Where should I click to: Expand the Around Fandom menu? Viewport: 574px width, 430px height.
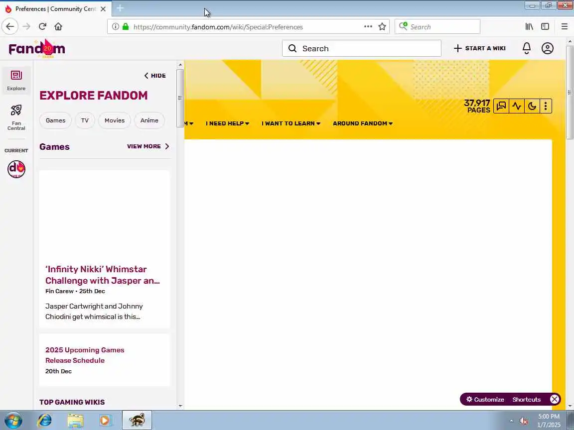click(x=363, y=123)
